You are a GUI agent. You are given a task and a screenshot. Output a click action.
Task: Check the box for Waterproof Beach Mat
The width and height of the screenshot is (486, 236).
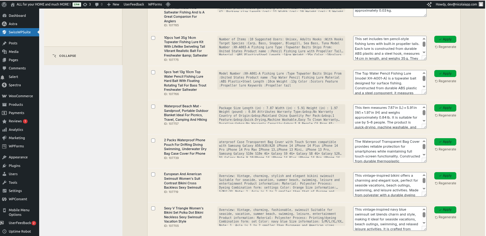[x=153, y=107]
